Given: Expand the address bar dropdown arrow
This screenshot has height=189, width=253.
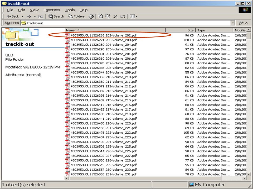Looking at the screenshot, I should 233,23.
